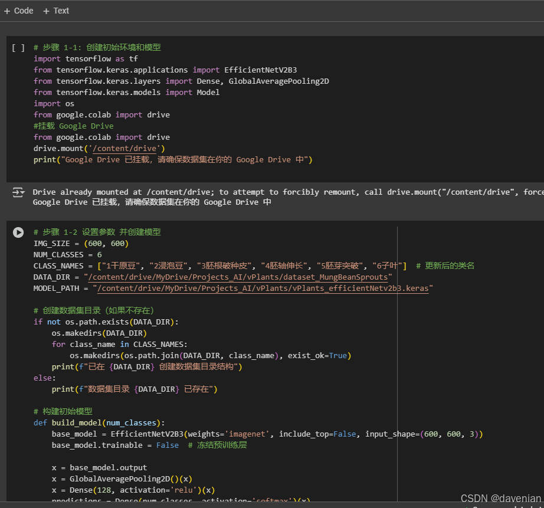544x508 pixels.
Task: Toggle the cell output view icon
Action: point(18,192)
